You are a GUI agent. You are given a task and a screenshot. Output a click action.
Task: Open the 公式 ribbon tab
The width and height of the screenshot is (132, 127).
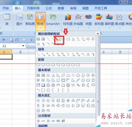click(x=49, y=8)
